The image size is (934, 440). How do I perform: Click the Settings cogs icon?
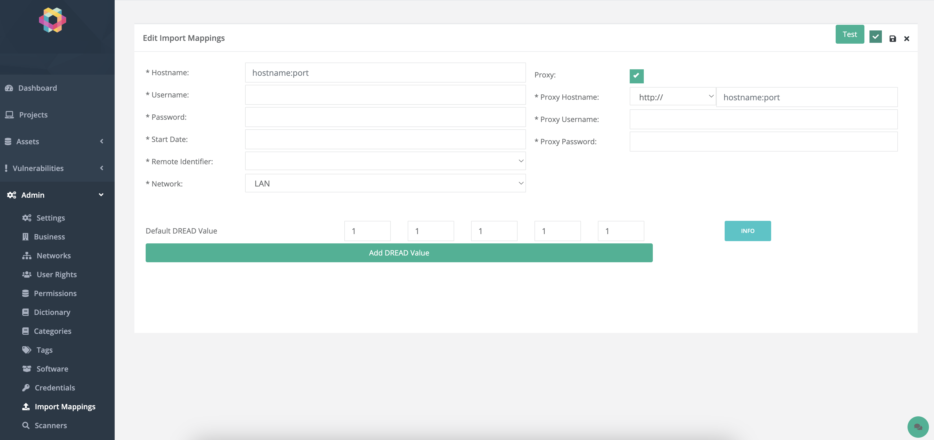point(27,218)
